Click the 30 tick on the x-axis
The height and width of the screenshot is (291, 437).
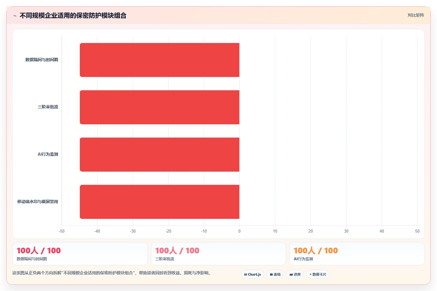pos(346,231)
